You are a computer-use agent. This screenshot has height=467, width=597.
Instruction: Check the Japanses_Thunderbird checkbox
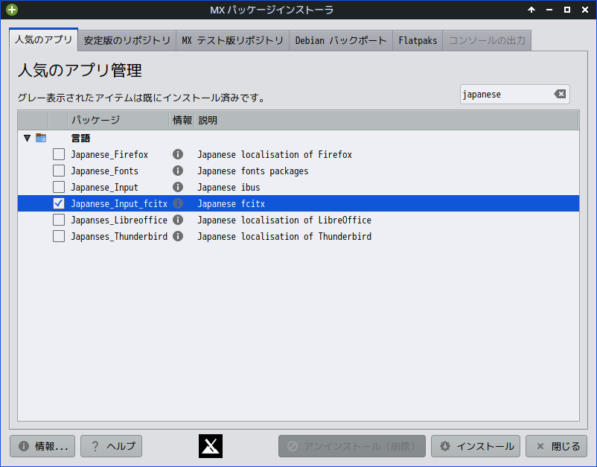pos(59,236)
